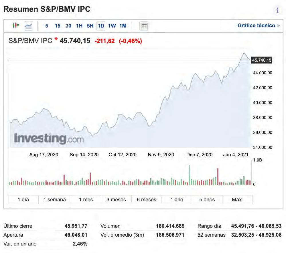Select the area line chart icon
The image size is (286, 253).
point(28,26)
